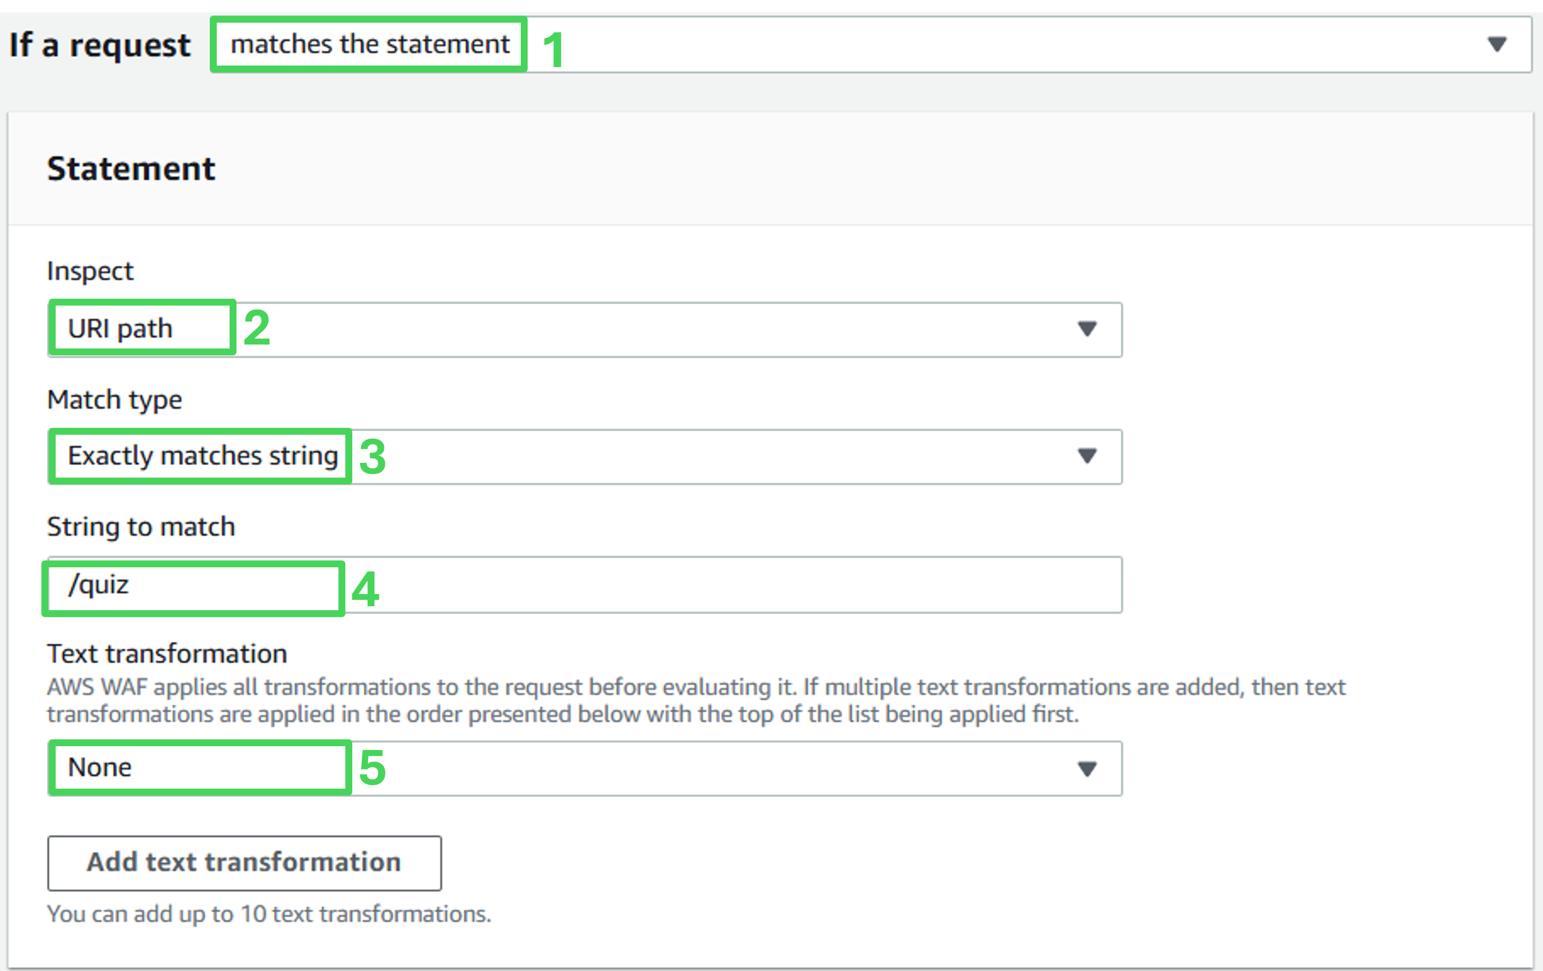Click the "Match type" field label
The image size is (1543, 971).
click(x=115, y=399)
